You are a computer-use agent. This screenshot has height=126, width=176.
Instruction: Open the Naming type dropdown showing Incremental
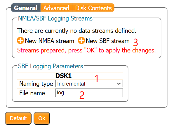89,84
